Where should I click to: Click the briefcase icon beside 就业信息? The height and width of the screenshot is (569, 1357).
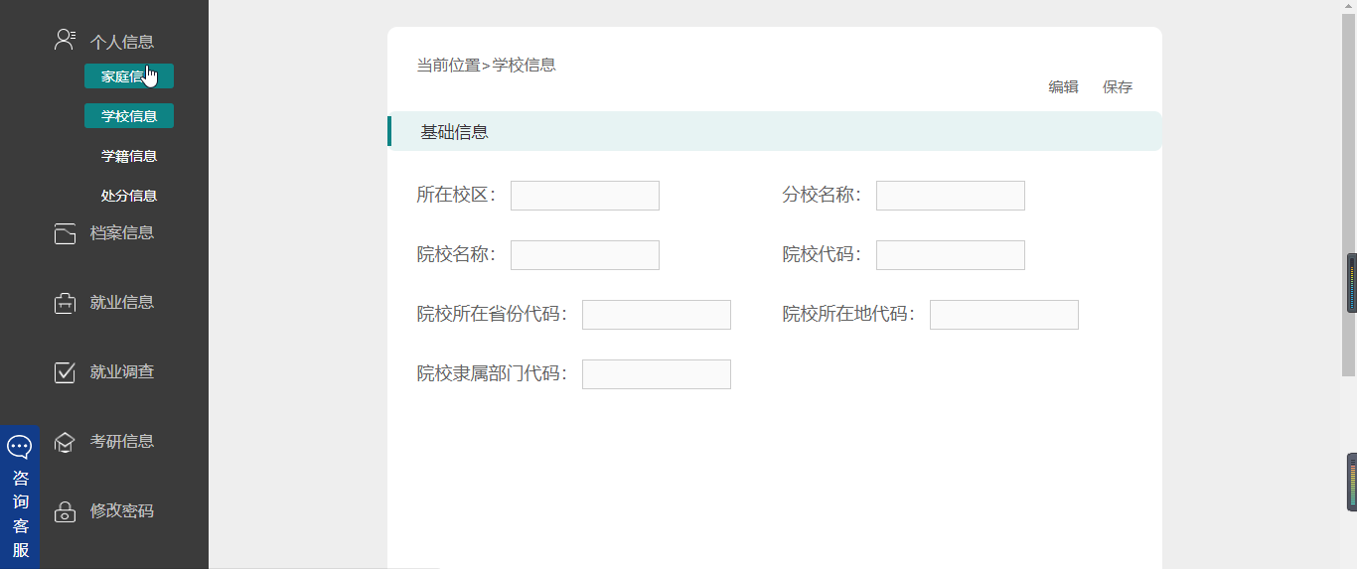tap(65, 303)
